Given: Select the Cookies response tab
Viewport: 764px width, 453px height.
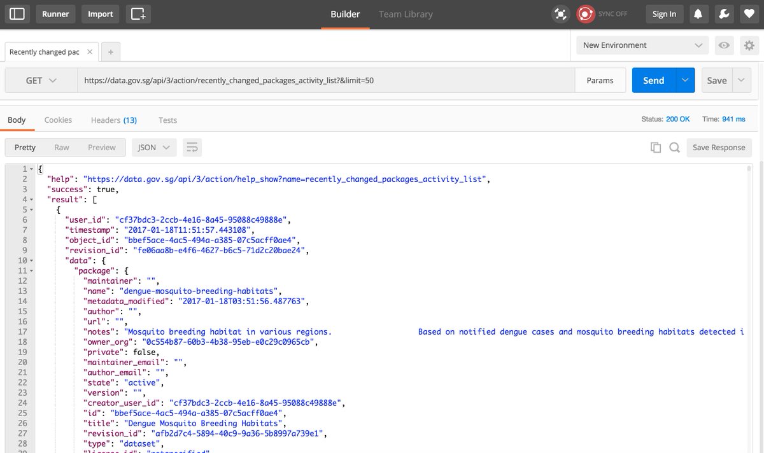Looking at the screenshot, I should [x=58, y=120].
